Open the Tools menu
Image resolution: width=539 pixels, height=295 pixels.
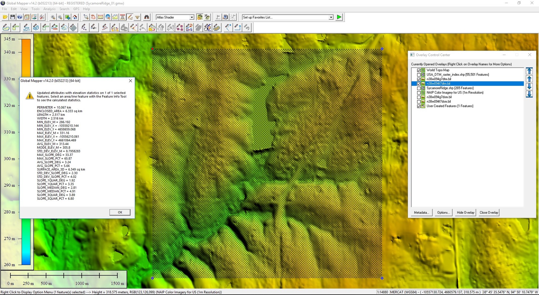click(35, 9)
